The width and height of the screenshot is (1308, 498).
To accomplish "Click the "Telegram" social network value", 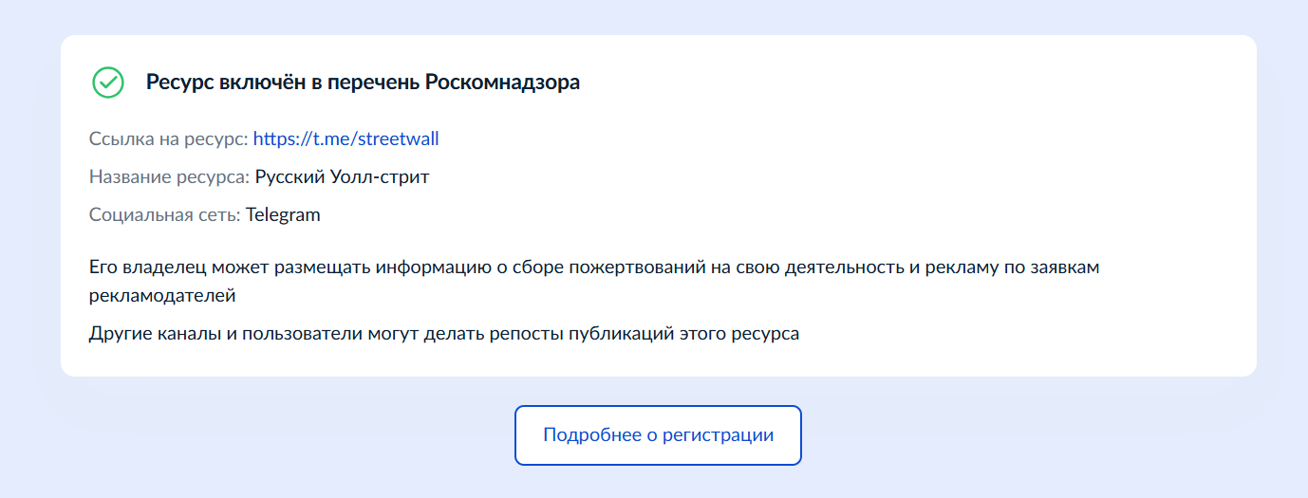I will pos(283,215).
